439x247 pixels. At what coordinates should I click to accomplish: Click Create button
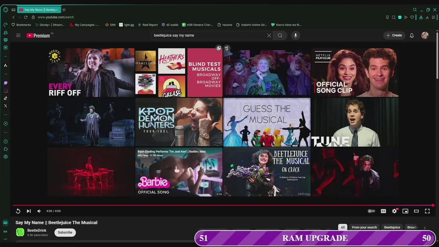tap(394, 35)
